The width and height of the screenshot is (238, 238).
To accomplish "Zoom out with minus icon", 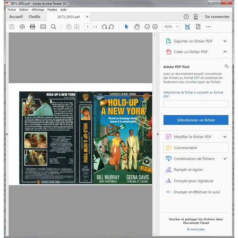I will [147, 27].
